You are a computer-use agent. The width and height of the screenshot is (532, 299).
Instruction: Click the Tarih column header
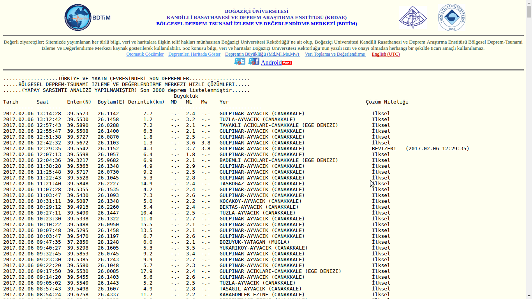11,102
